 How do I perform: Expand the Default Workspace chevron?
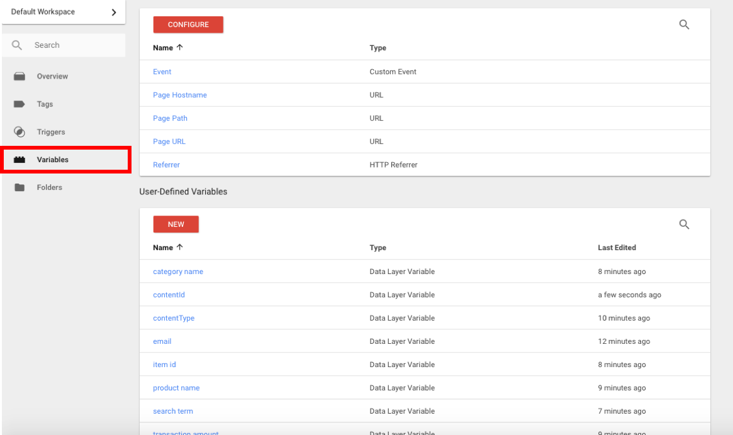click(x=114, y=12)
